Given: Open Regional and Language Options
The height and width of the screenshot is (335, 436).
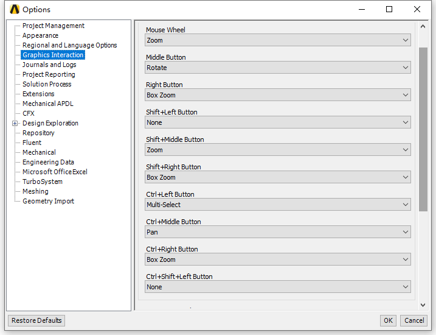Looking at the screenshot, I should [x=69, y=45].
